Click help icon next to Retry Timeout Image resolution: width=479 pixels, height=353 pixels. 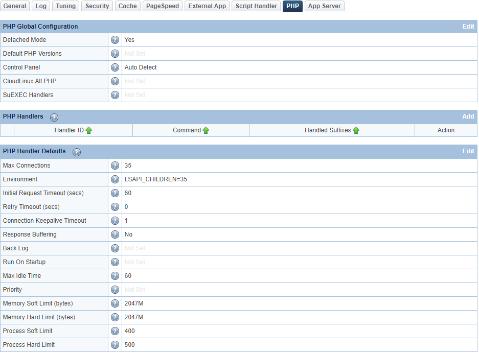pyautogui.click(x=115, y=207)
